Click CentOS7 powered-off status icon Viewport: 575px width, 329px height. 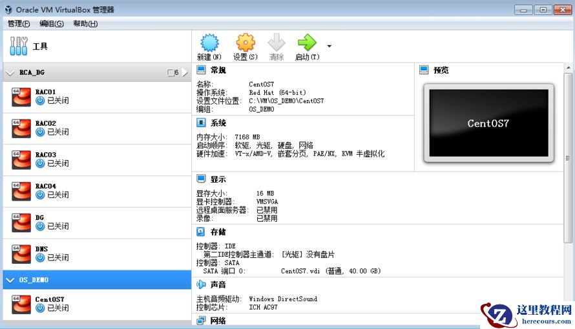[40, 308]
